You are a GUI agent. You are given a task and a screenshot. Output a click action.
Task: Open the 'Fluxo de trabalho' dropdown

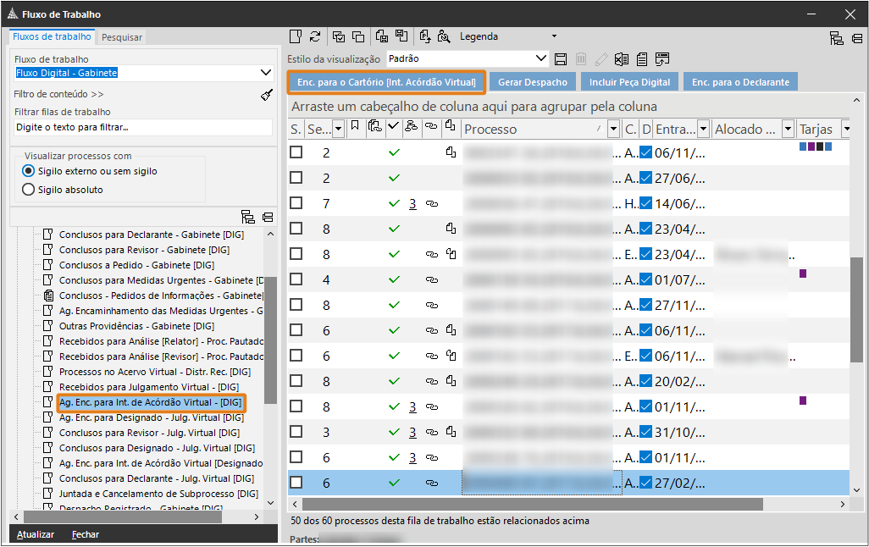pos(265,73)
